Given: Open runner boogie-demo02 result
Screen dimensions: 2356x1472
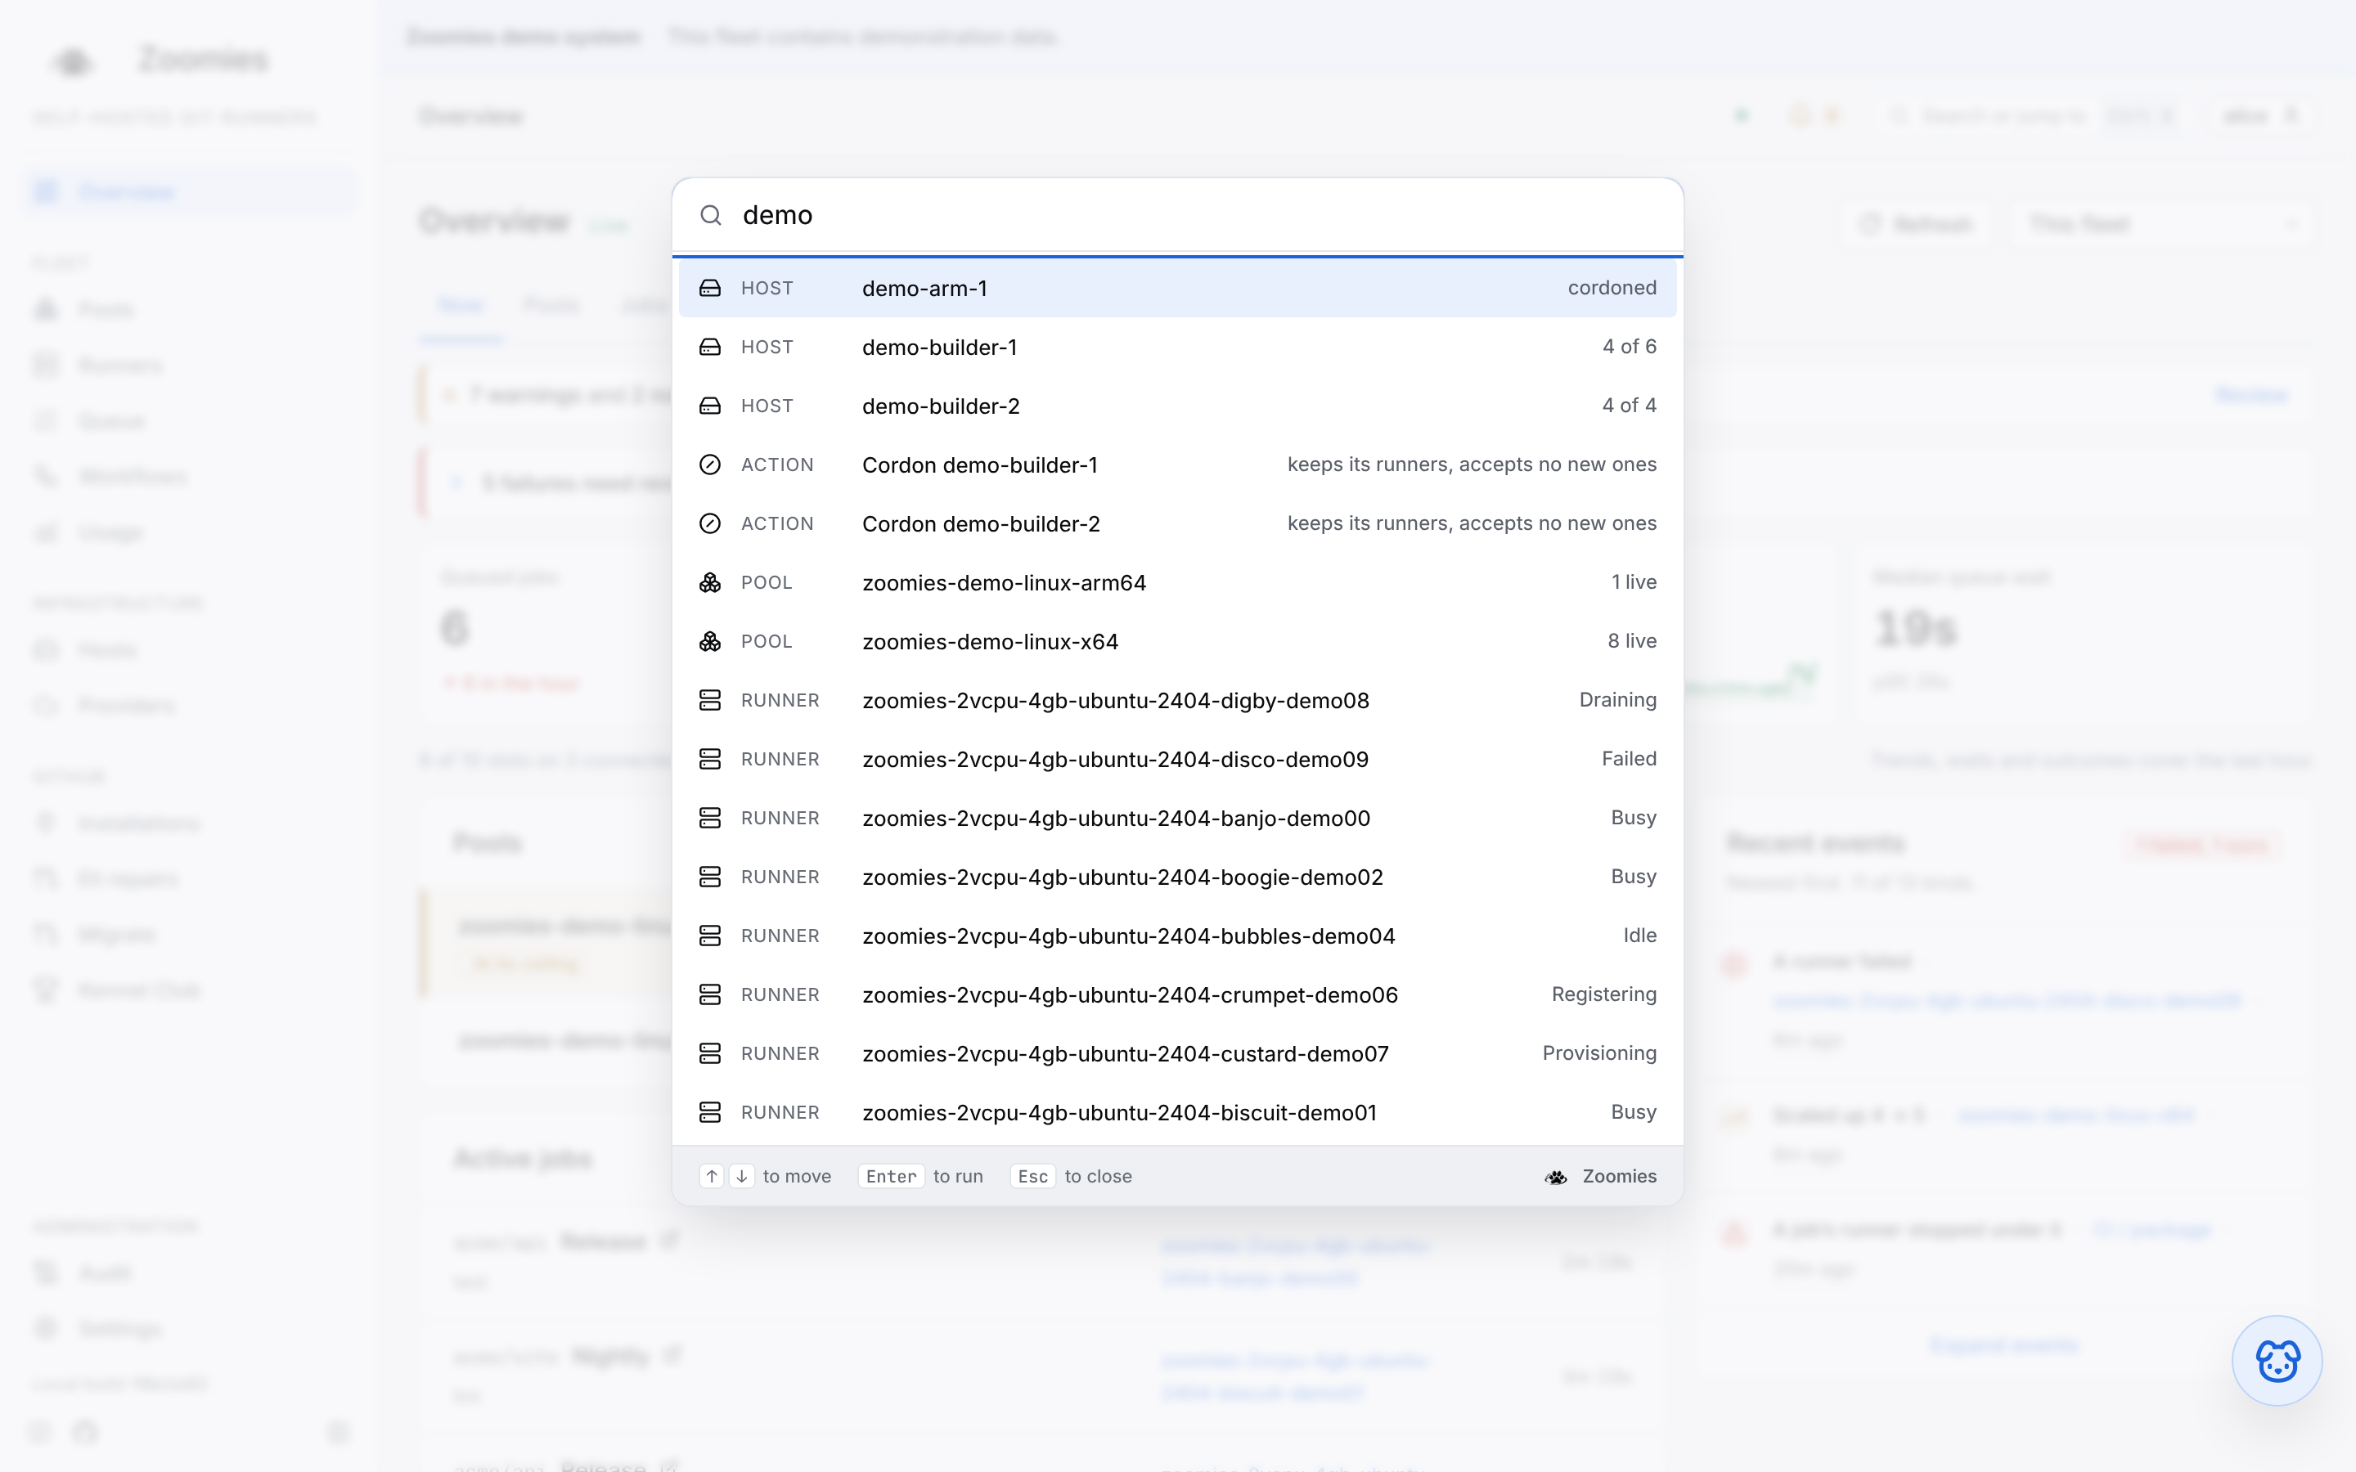Looking at the screenshot, I should pyautogui.click(x=1177, y=877).
